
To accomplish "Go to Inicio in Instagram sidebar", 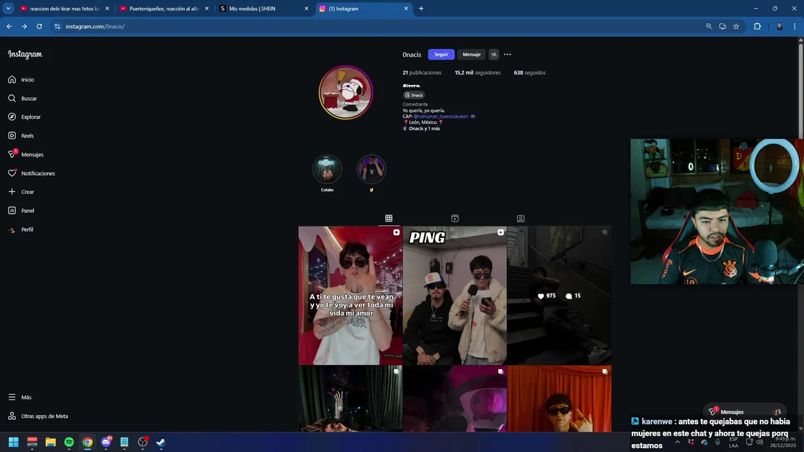I will 21,80.
